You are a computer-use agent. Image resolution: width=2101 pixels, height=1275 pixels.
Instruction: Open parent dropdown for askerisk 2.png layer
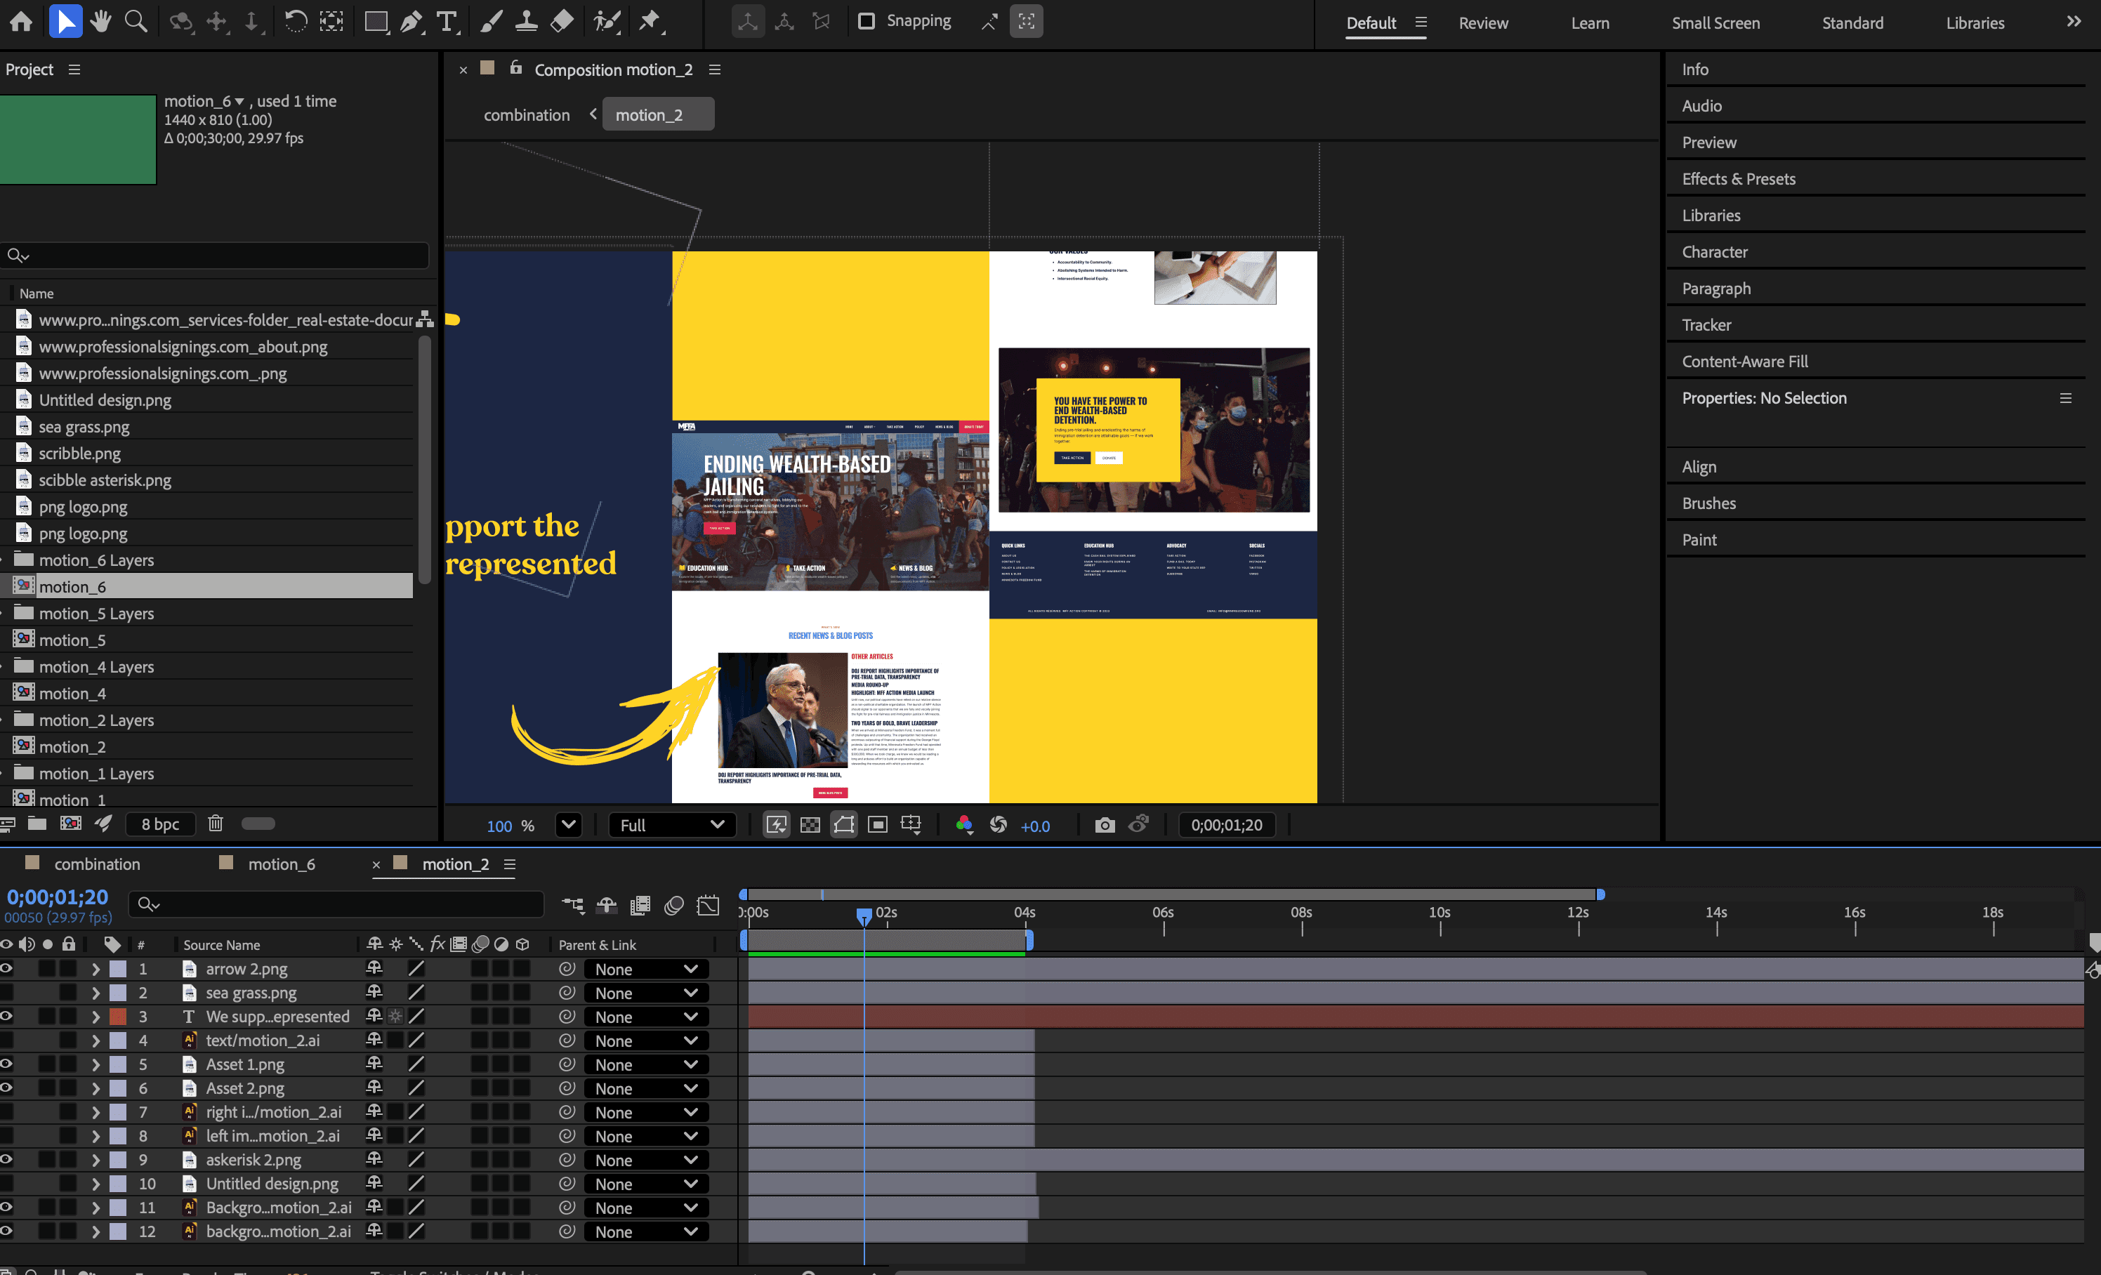646,1160
